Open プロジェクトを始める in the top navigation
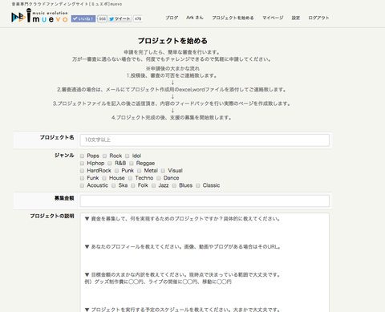The width and height of the screenshot is (385, 312). 233,18
